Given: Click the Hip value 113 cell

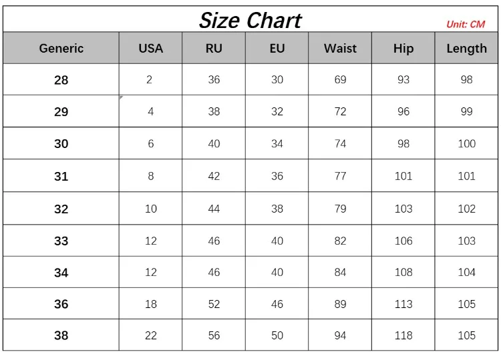Looking at the screenshot, I should click(403, 303).
